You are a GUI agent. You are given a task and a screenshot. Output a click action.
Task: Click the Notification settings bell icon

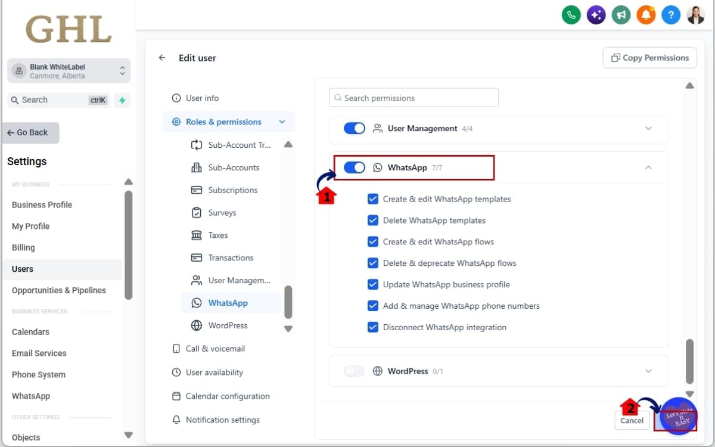pos(176,420)
